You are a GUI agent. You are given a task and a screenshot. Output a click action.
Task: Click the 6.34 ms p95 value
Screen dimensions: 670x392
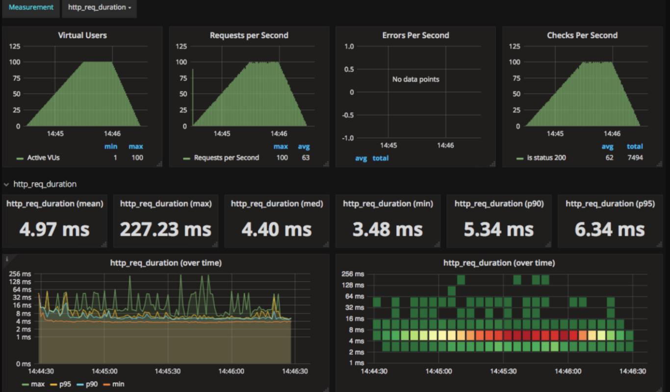coord(610,229)
